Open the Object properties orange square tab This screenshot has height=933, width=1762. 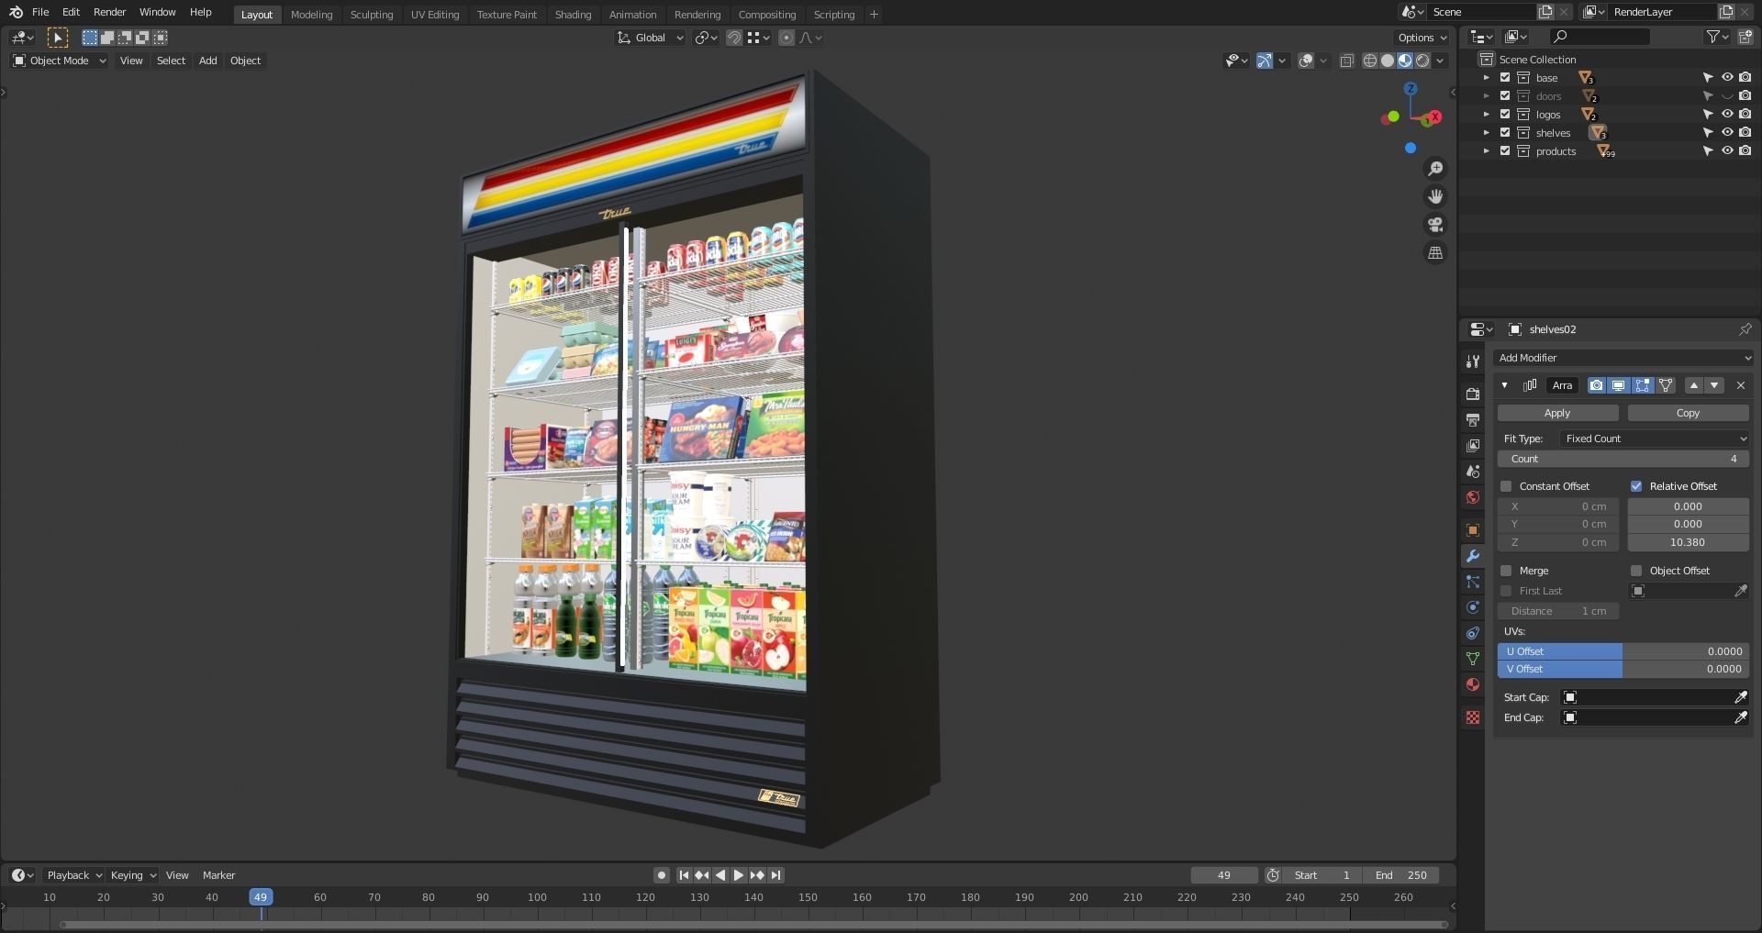click(1473, 530)
